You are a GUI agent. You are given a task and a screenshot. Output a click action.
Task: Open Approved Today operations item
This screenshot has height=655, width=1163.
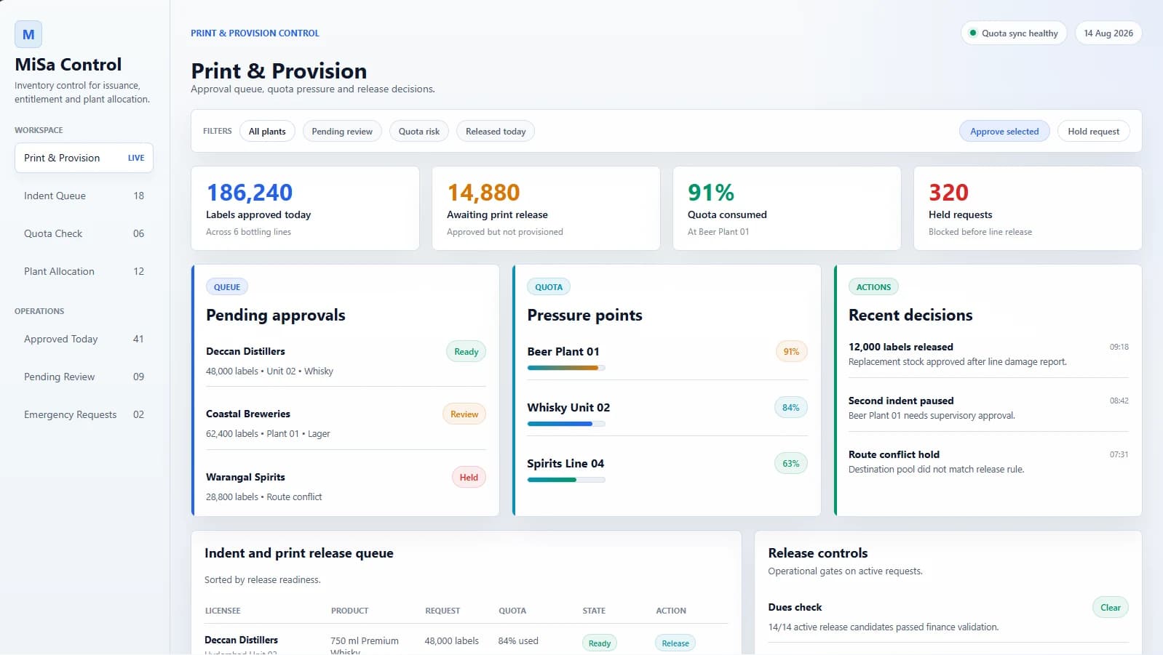84,339
